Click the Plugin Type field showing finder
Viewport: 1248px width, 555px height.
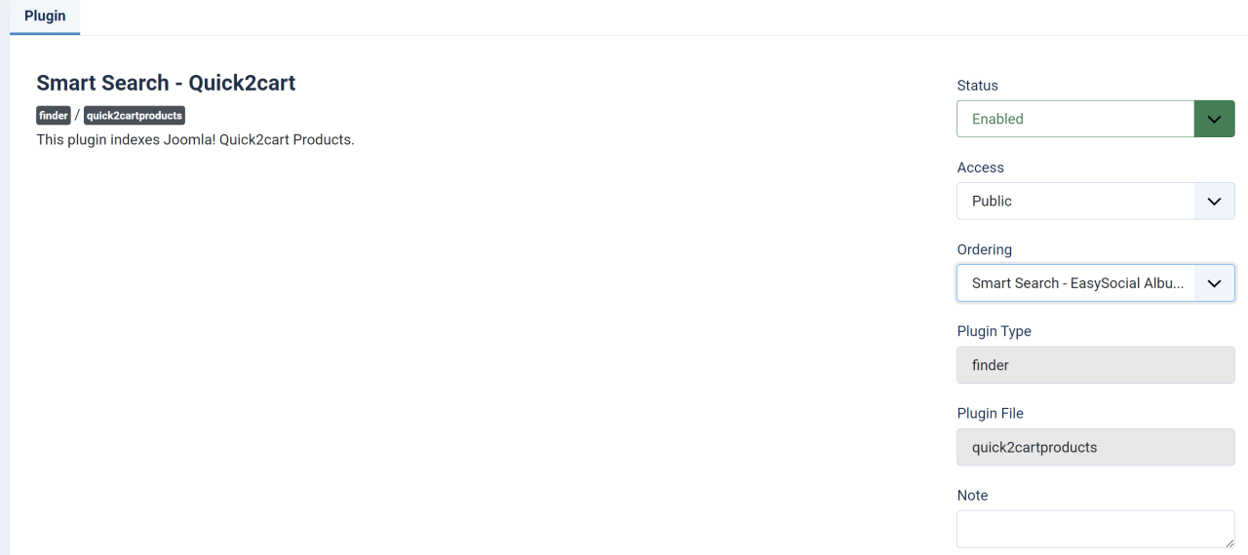tap(1095, 365)
